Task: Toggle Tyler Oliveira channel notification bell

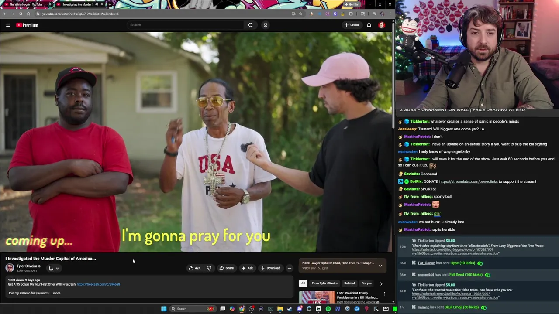Action: (51, 268)
